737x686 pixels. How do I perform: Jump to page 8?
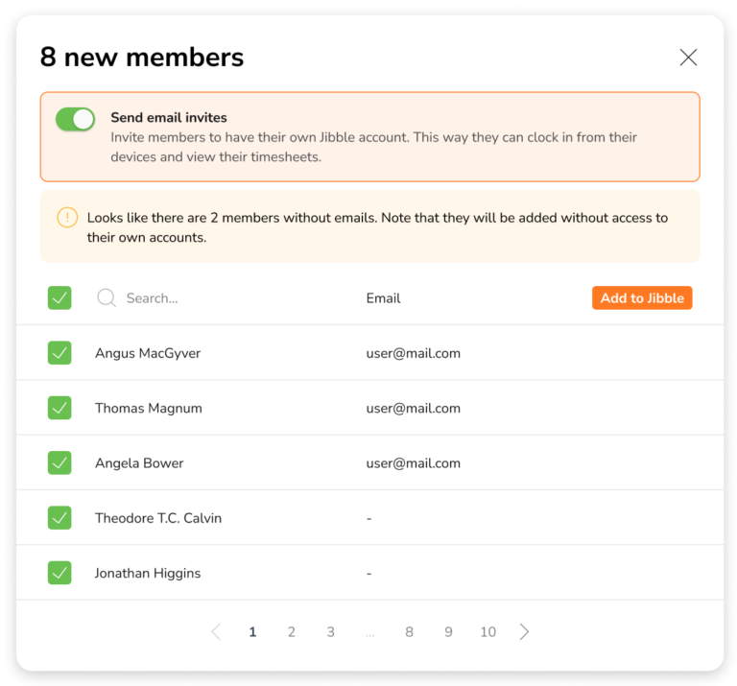410,632
